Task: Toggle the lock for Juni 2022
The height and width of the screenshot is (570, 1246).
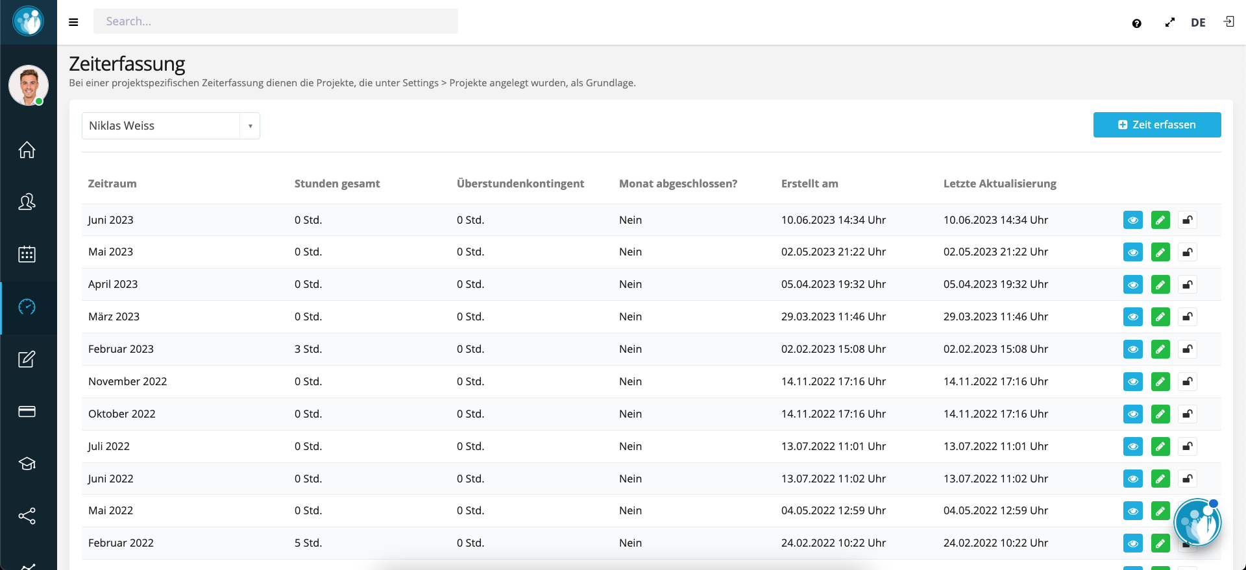Action: [1188, 479]
